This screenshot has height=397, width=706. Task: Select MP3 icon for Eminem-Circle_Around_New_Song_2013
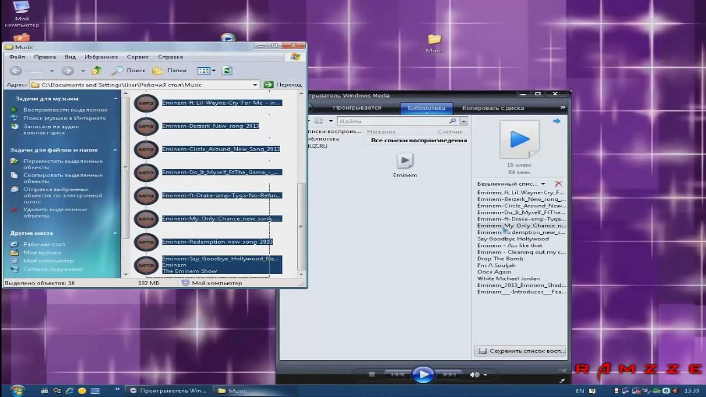[146, 149]
